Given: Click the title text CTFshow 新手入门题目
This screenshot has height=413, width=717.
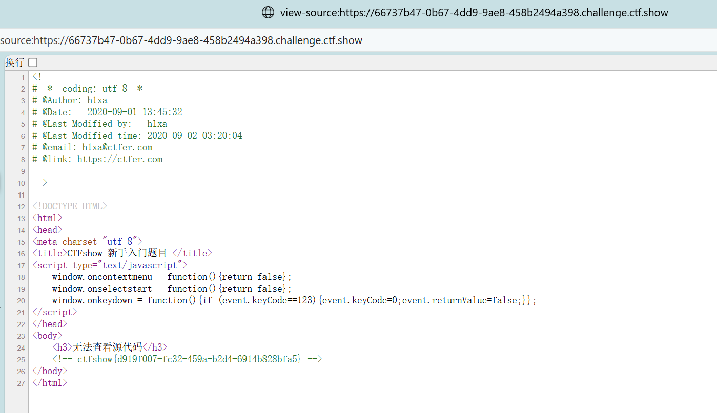Looking at the screenshot, I should tap(117, 253).
